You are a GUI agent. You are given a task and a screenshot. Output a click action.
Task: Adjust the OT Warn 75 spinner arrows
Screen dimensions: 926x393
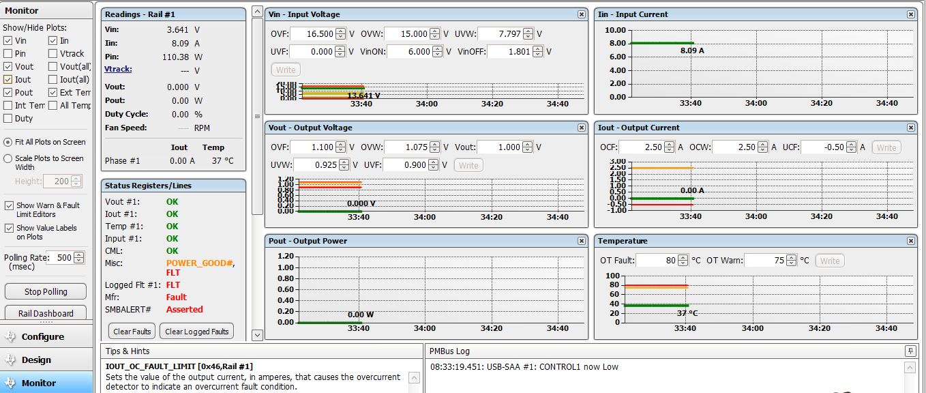791,260
